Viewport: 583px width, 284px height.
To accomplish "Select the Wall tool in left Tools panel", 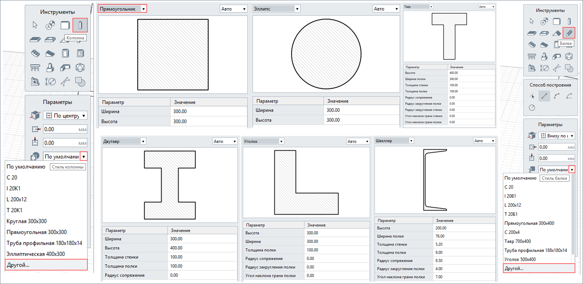I will 65,25.
